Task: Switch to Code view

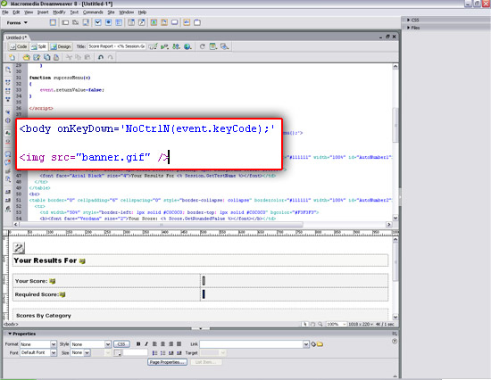Action: [x=19, y=46]
